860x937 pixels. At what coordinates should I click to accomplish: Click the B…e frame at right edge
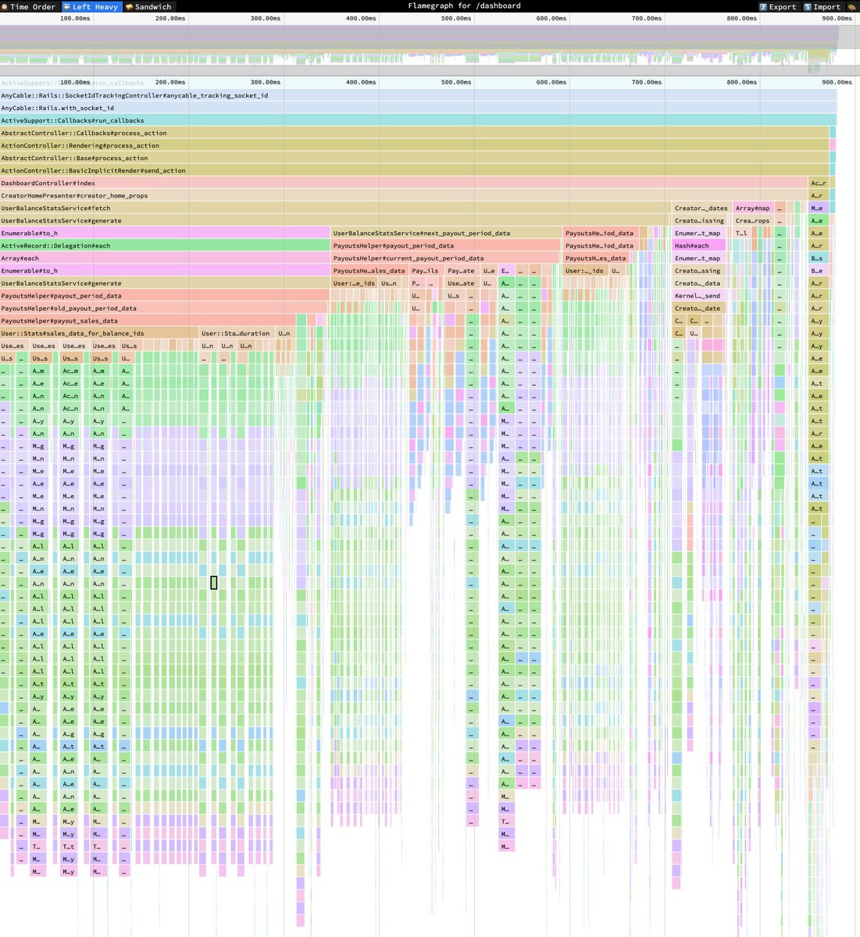(x=817, y=270)
